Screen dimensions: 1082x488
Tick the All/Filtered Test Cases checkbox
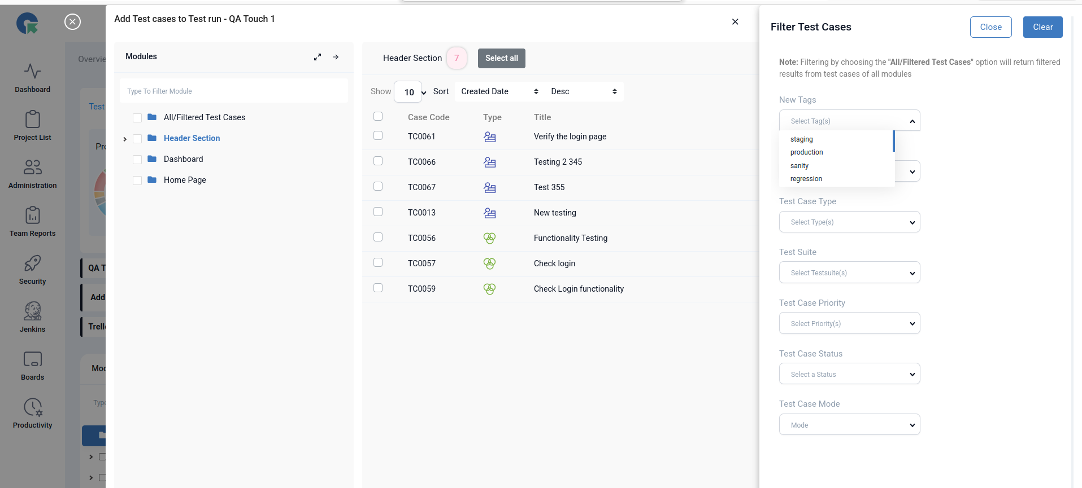137,118
